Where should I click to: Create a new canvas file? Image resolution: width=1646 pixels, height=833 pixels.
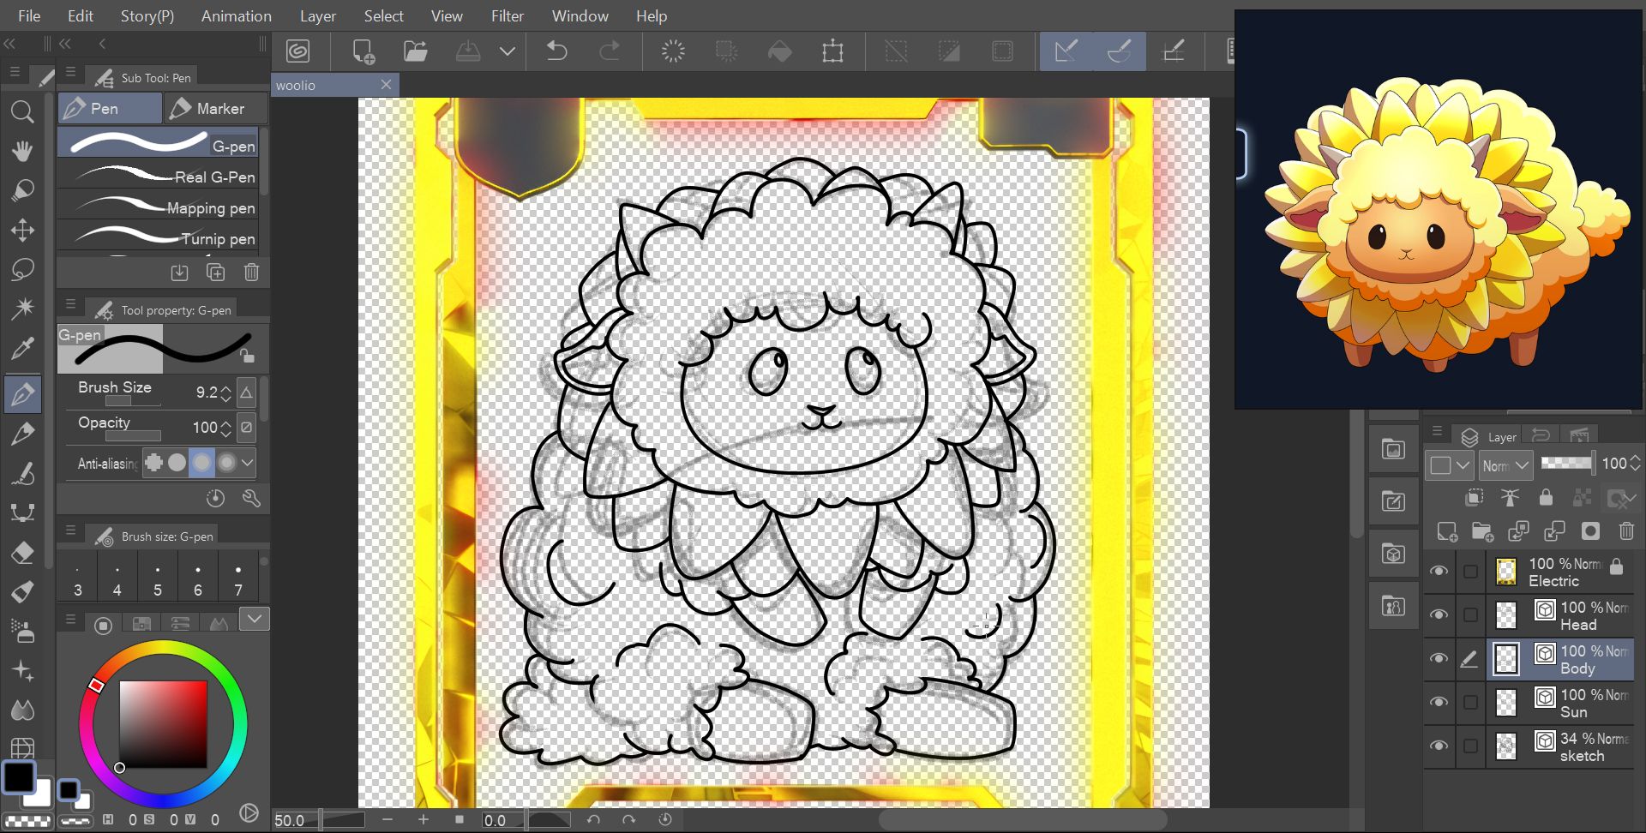tap(363, 51)
